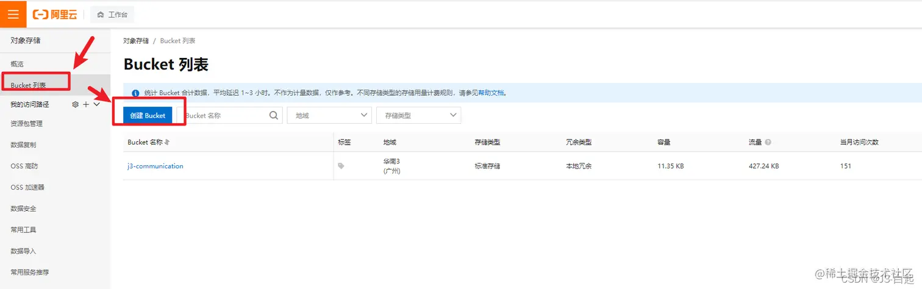
Task: Click the 标准存储 cell
Action: (487, 166)
